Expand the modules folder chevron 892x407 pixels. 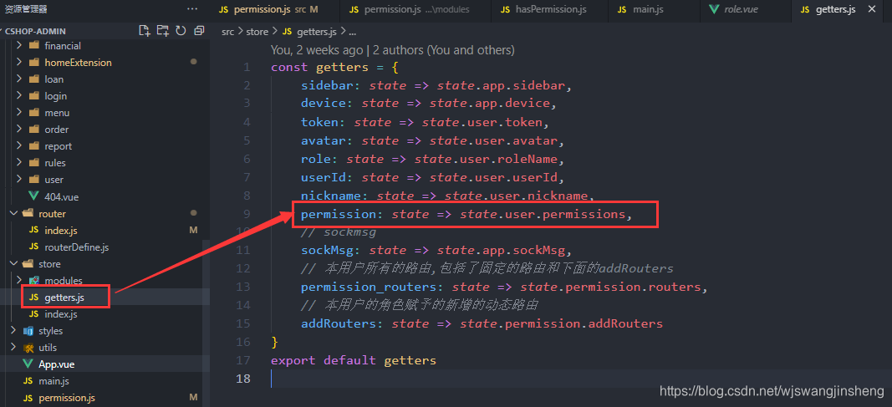pyautogui.click(x=18, y=280)
